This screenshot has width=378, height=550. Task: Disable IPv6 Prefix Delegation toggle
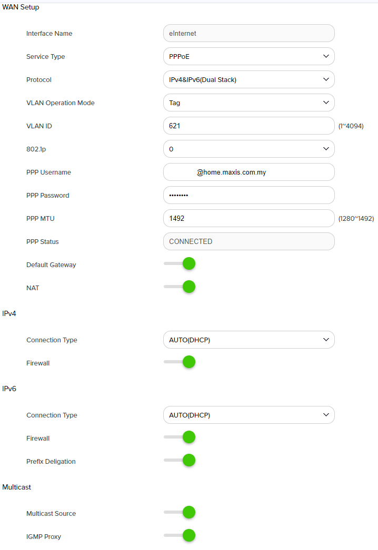click(180, 461)
